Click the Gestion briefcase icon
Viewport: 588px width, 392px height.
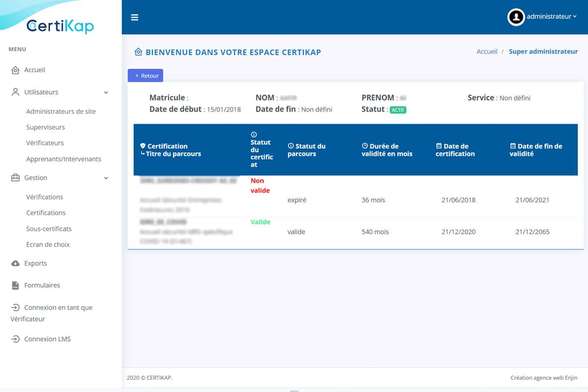(15, 178)
